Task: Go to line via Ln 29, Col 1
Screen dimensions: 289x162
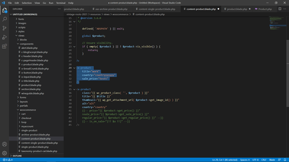Action: click(x=224, y=160)
